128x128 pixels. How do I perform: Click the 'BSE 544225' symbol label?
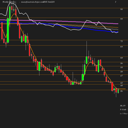49,2
